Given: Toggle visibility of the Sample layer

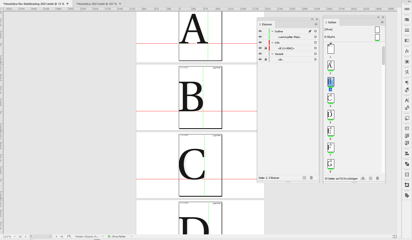Looking at the screenshot, I should tap(260, 54).
